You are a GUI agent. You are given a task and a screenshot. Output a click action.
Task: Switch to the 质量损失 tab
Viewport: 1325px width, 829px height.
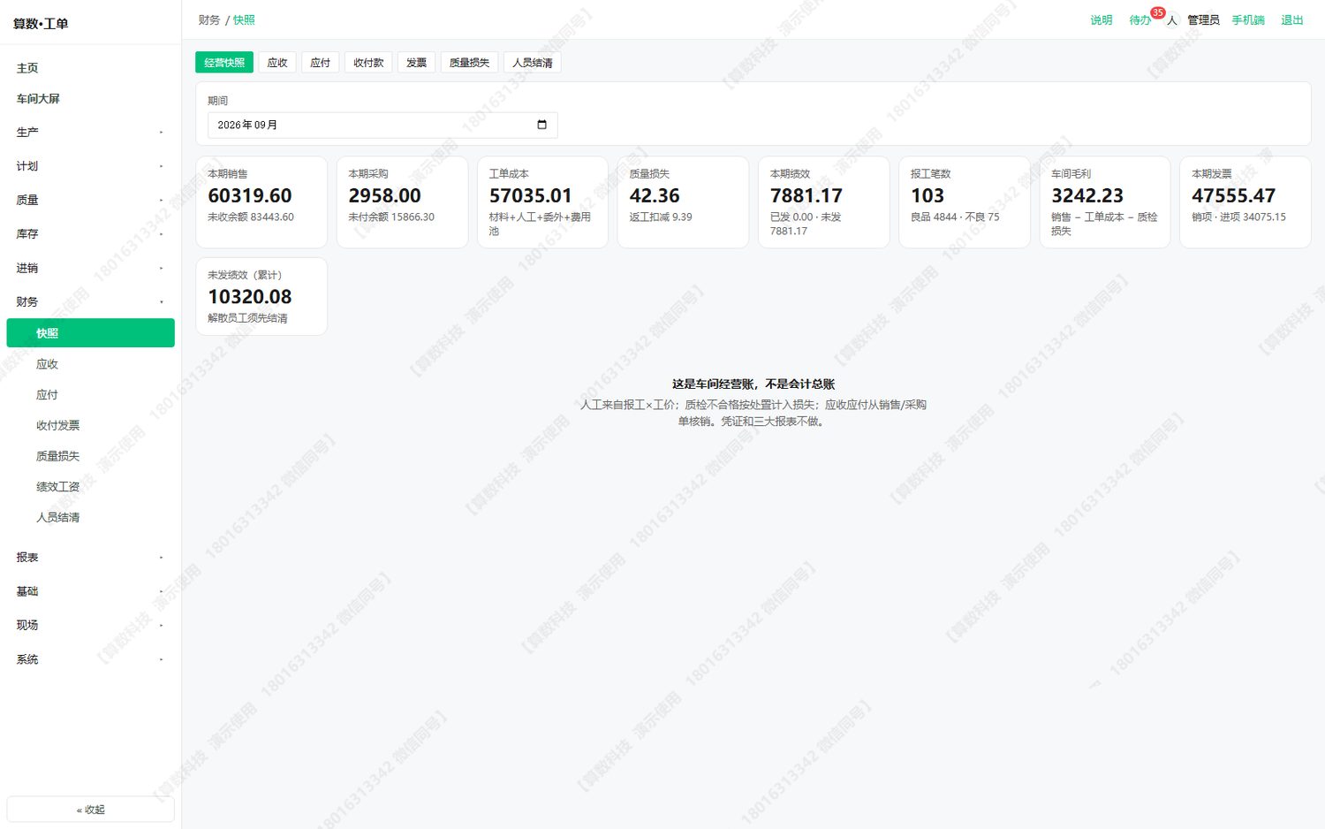pos(469,63)
